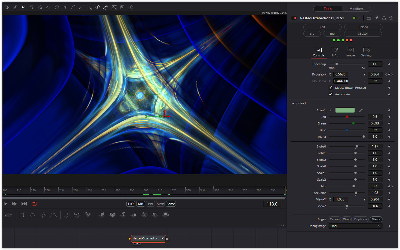The image size is (400, 250).
Task: Toggle Prx proxy mode
Action: click(x=150, y=204)
